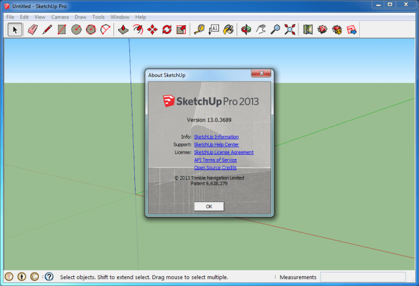This screenshot has width=419, height=286.
Task: Select the Eraser tool
Action: click(x=33, y=30)
